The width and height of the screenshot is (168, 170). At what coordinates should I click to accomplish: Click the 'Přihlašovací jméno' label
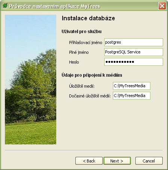(x=85, y=42)
